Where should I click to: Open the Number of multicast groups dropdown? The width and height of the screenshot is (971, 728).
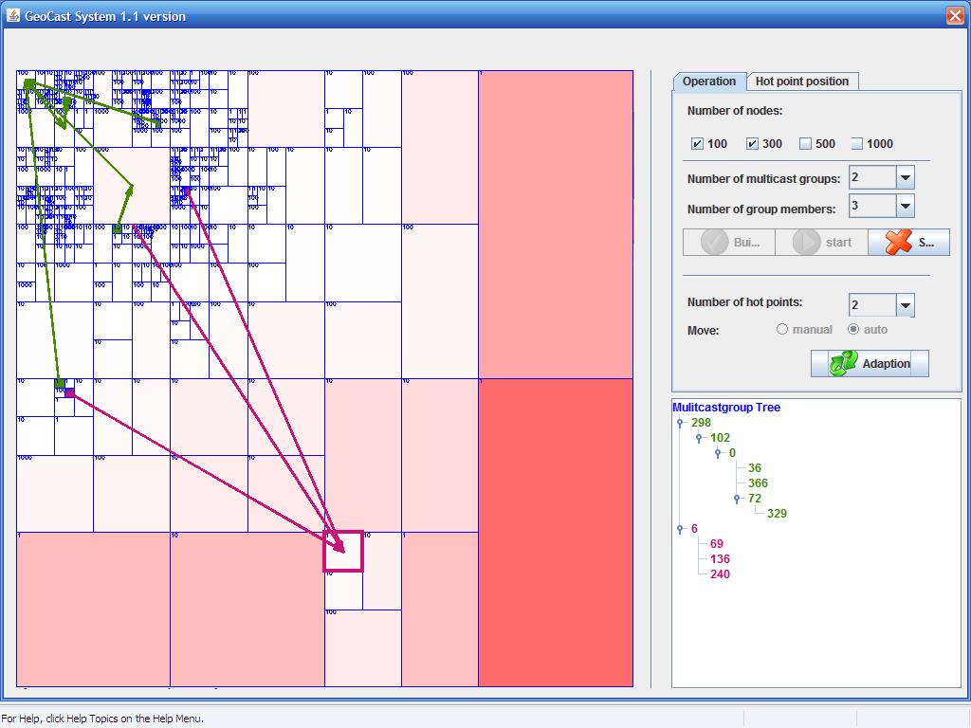coord(905,178)
